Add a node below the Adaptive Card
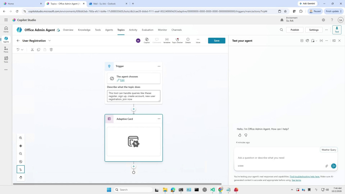This screenshot has height=194, width=345. point(133,166)
